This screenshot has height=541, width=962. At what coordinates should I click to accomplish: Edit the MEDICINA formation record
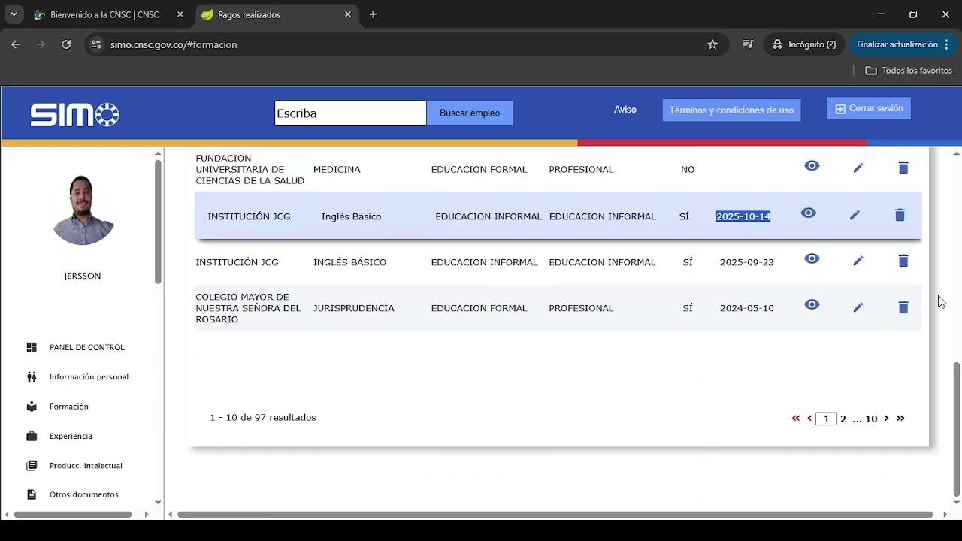pos(858,168)
